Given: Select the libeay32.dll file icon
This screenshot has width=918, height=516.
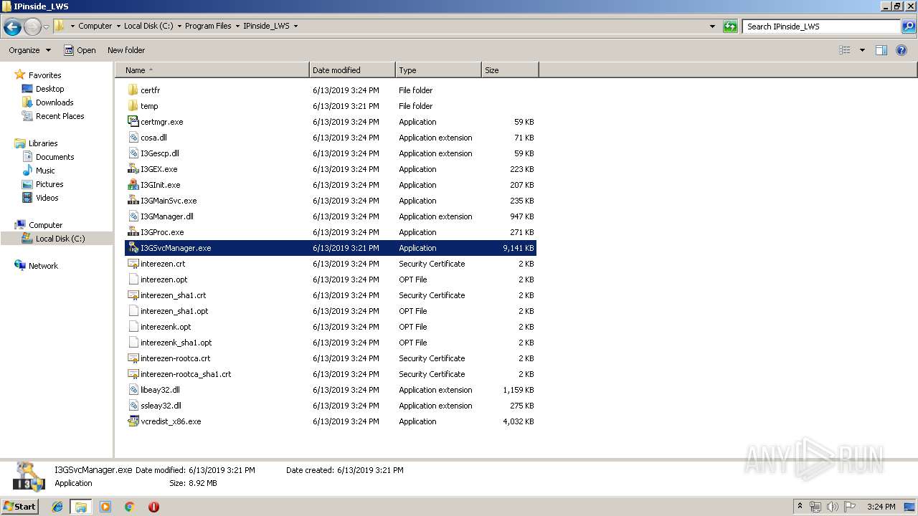Looking at the screenshot, I should pos(133,390).
